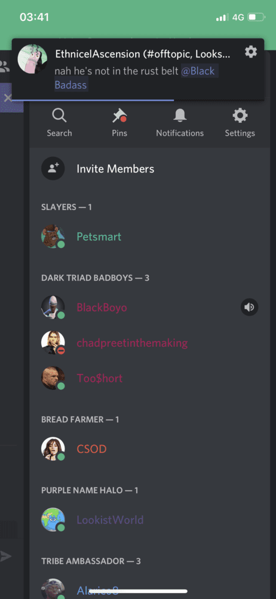Open CSOD's avatar
This screenshot has height=599, width=276.
pyautogui.click(x=53, y=449)
